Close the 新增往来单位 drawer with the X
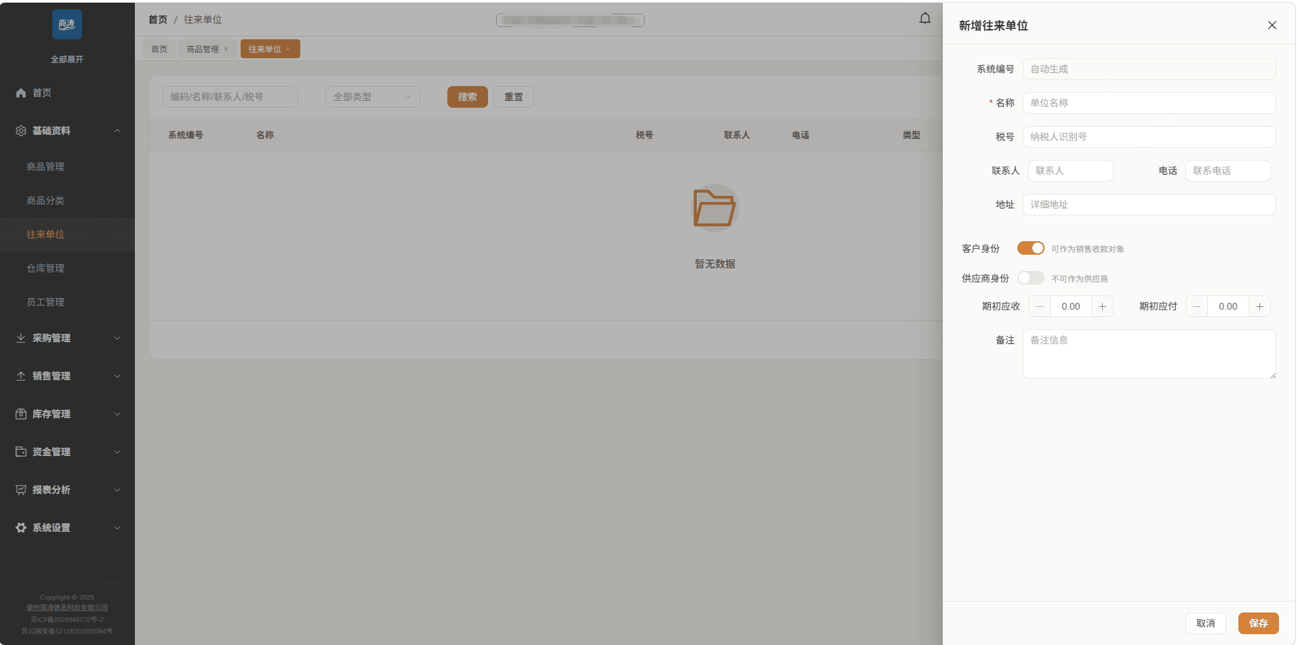The image size is (1298, 645). pos(1272,25)
